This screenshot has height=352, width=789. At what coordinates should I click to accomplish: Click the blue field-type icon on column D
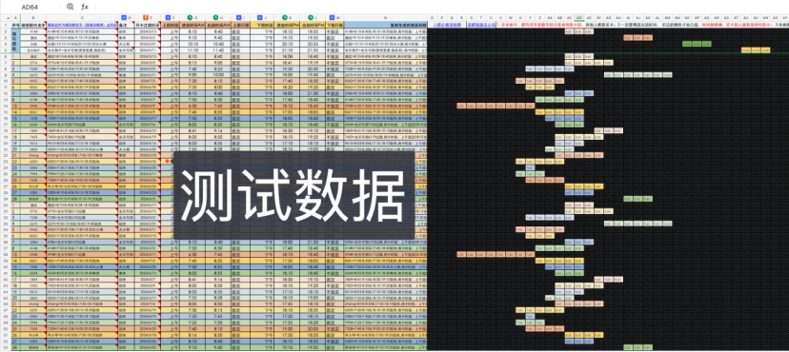(x=123, y=17)
